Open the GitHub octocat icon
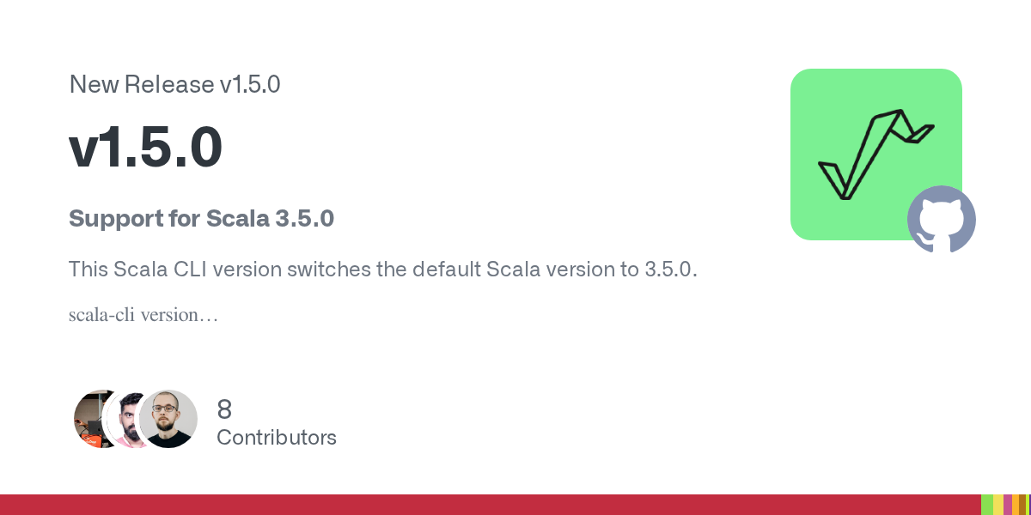Image resolution: width=1031 pixels, height=515 pixels. click(x=942, y=219)
